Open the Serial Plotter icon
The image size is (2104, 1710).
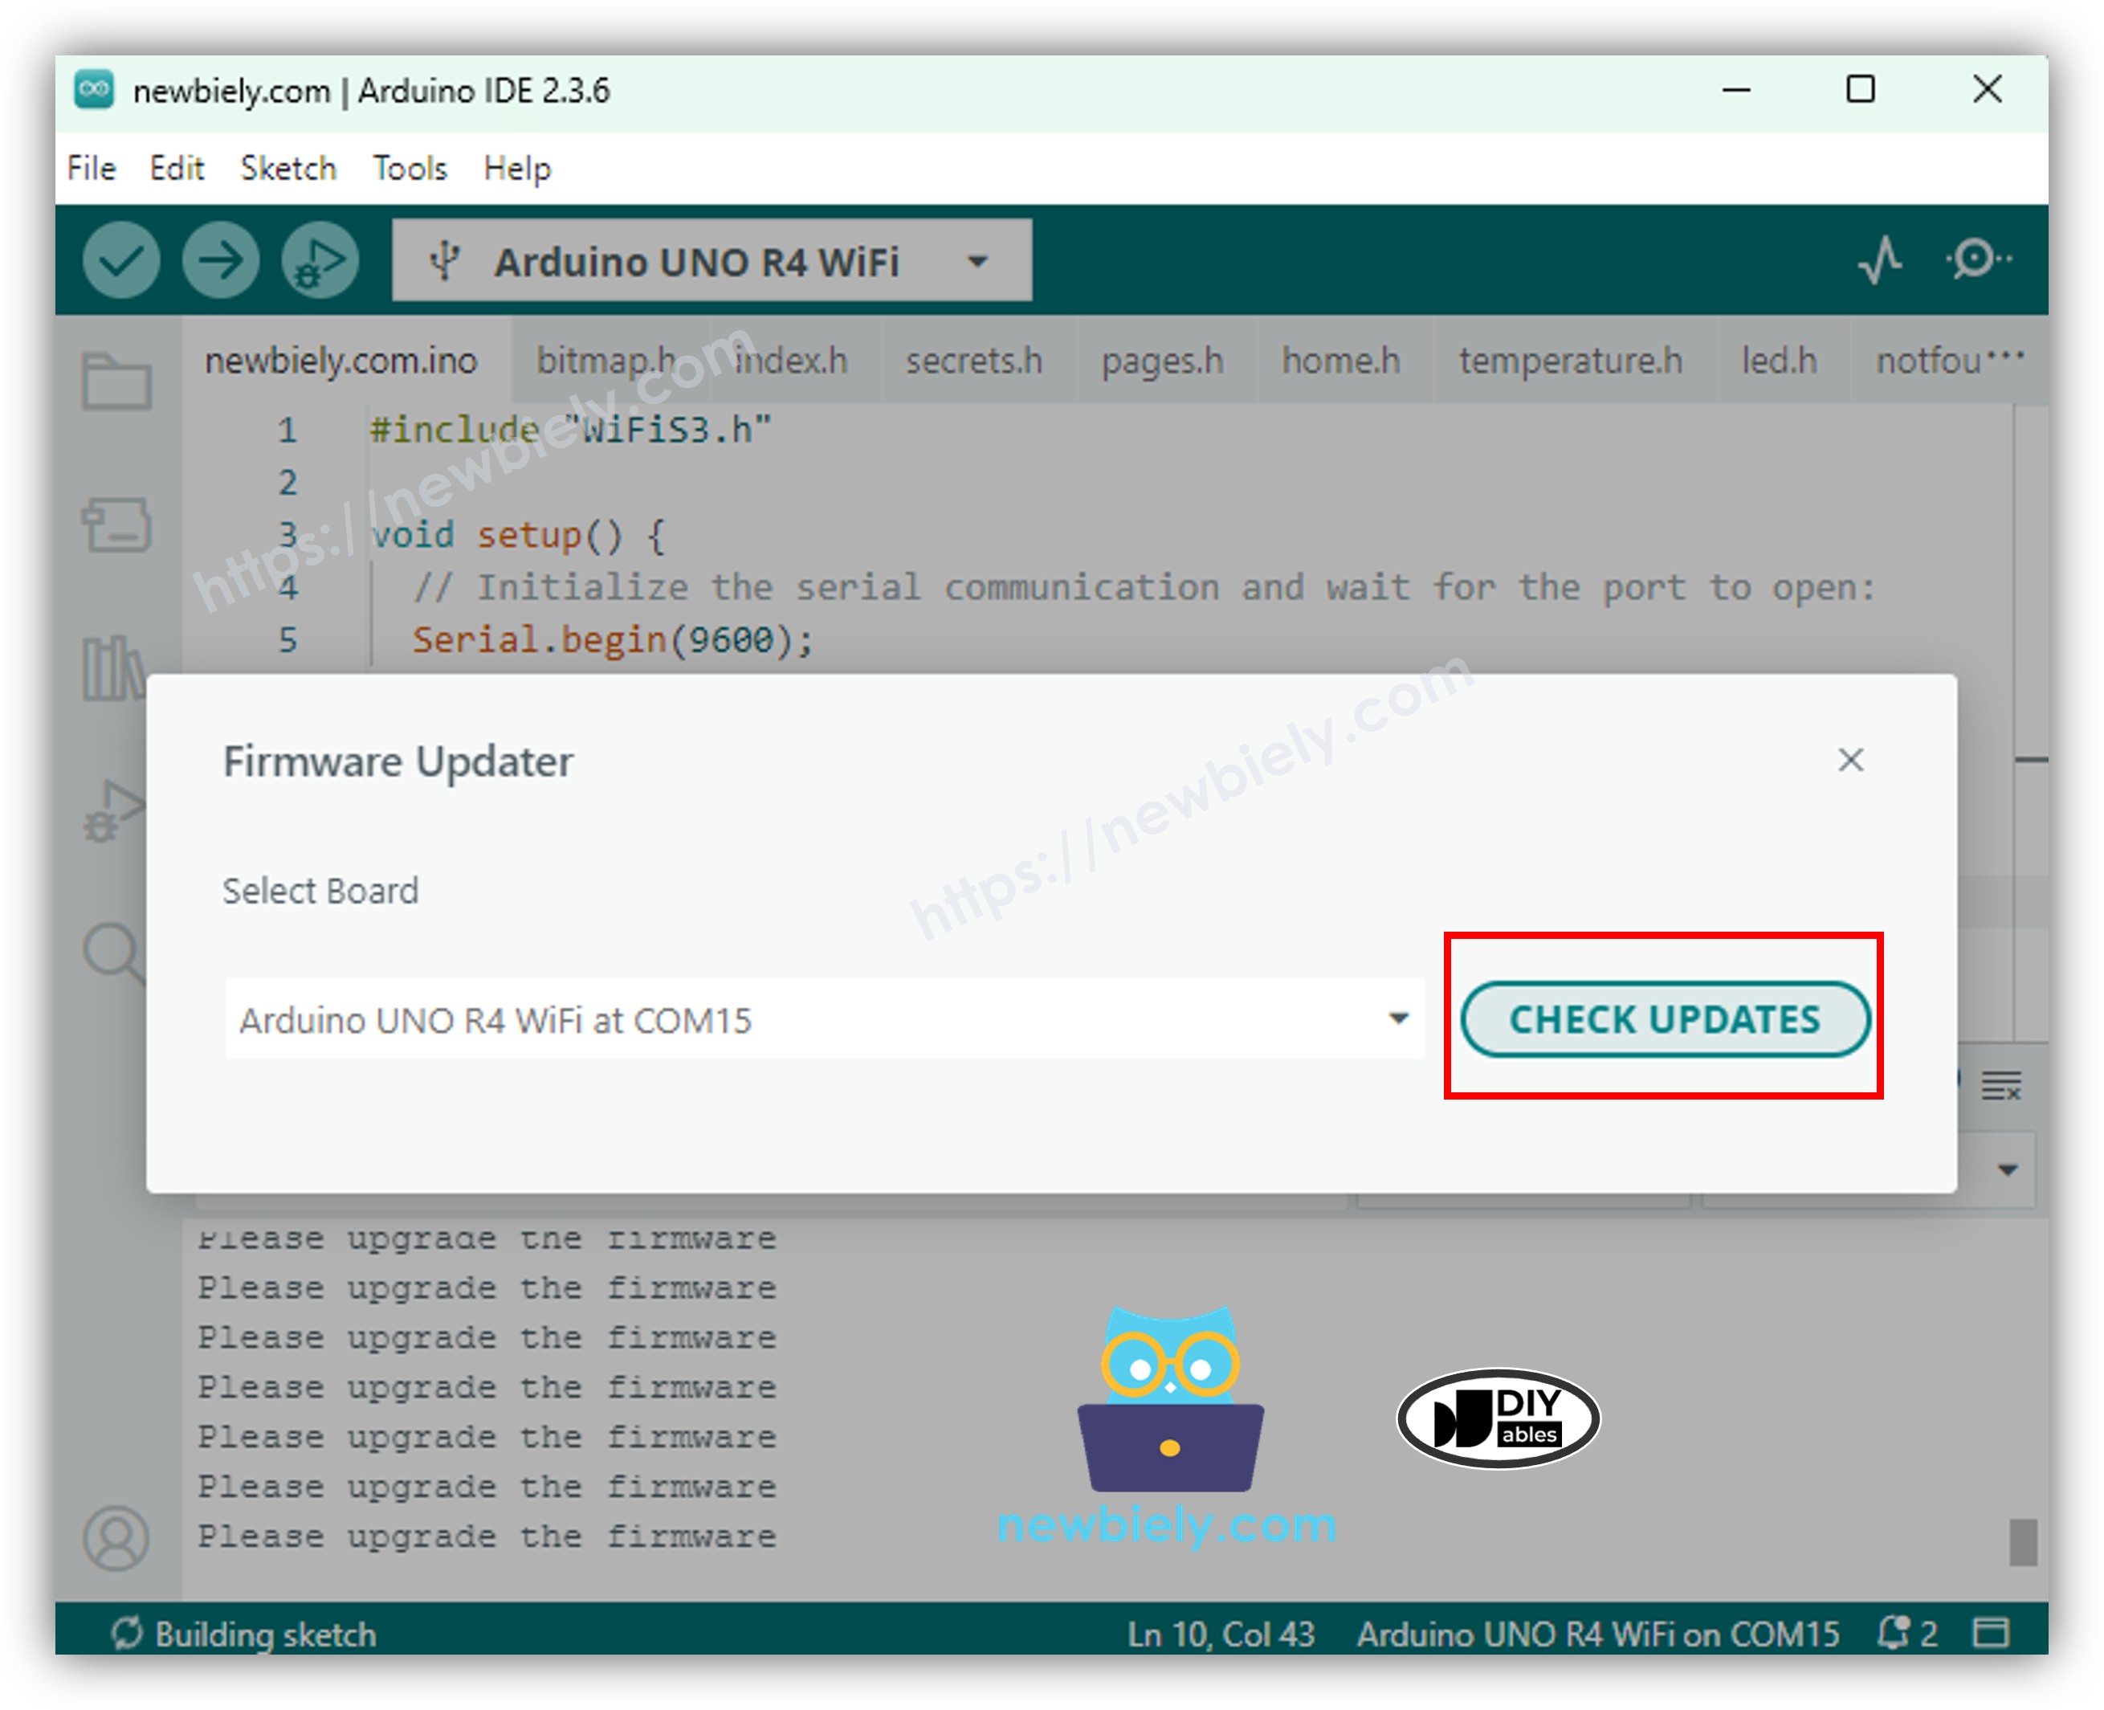[x=1882, y=260]
